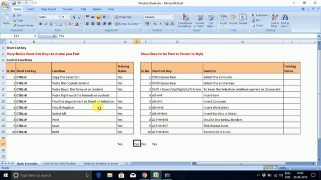Open the Review ribbon tab
The height and width of the screenshot is (180, 321).
(97, 9)
